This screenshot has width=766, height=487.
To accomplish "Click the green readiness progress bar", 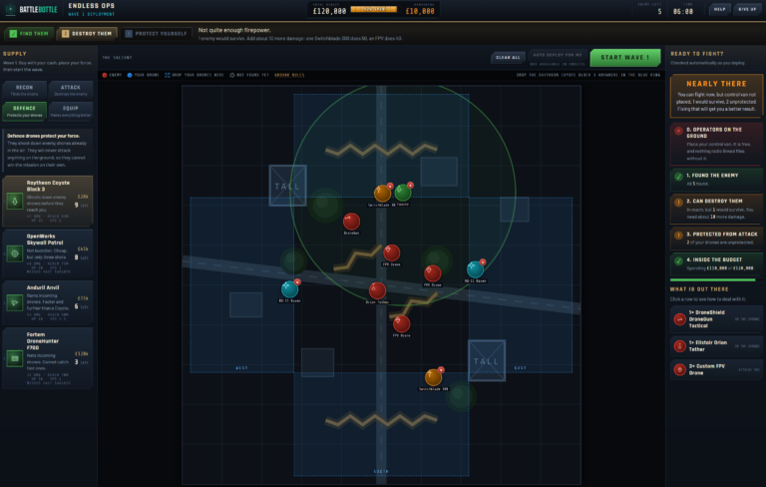I will 713,279.
